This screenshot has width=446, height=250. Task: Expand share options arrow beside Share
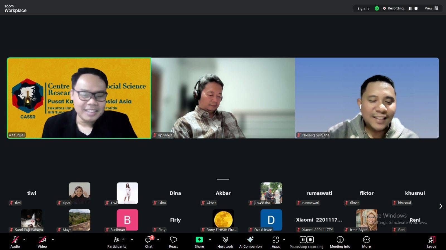point(210,239)
